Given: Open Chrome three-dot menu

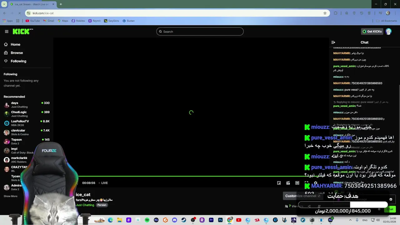Looking at the screenshot, I should [x=395, y=13].
